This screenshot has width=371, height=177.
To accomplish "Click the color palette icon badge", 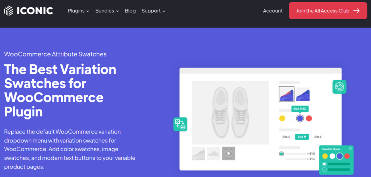I will [x=339, y=87].
